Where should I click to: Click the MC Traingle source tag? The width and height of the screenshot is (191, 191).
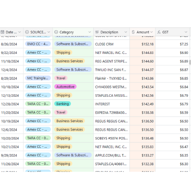(x=38, y=78)
